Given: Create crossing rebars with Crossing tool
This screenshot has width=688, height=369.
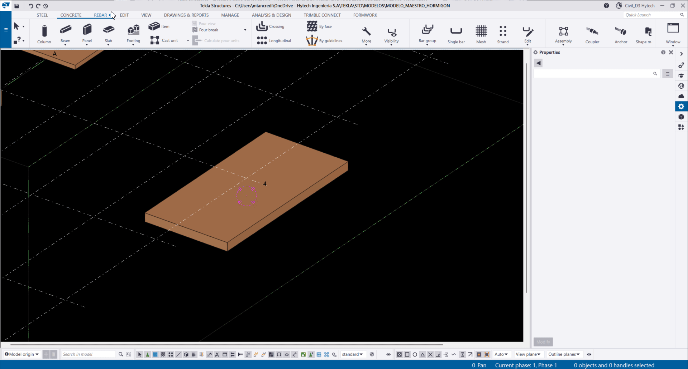Looking at the screenshot, I should tap(271, 26).
